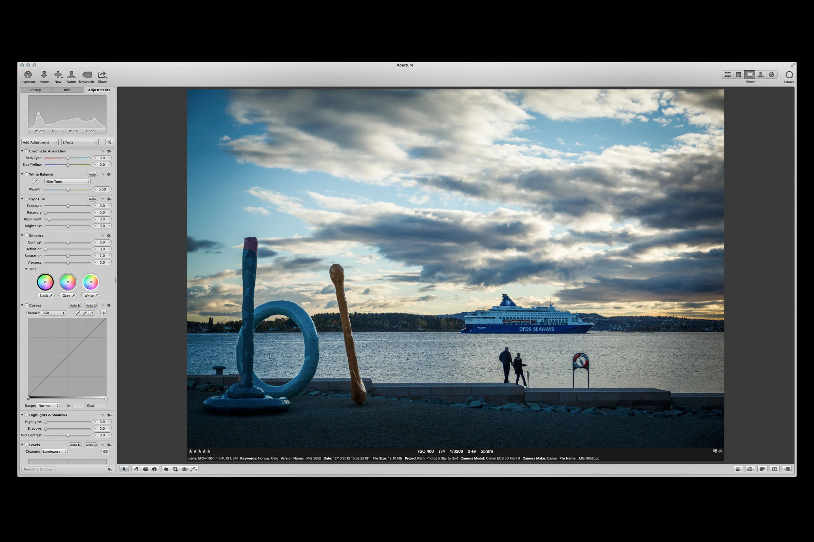Screen dimensions: 814x542
Task: Enable the Chromatic Aberration adjustment
Action: [26, 151]
